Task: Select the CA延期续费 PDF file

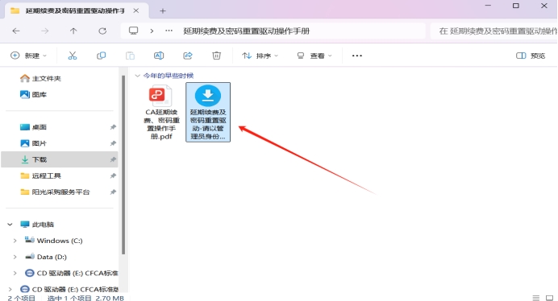Action: click(161, 113)
